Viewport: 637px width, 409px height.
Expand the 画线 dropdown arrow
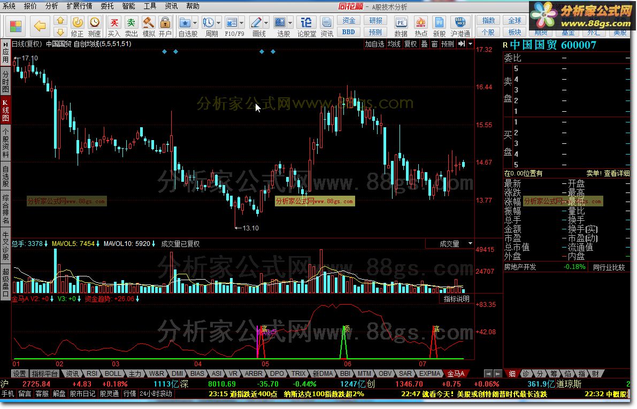coord(266,23)
